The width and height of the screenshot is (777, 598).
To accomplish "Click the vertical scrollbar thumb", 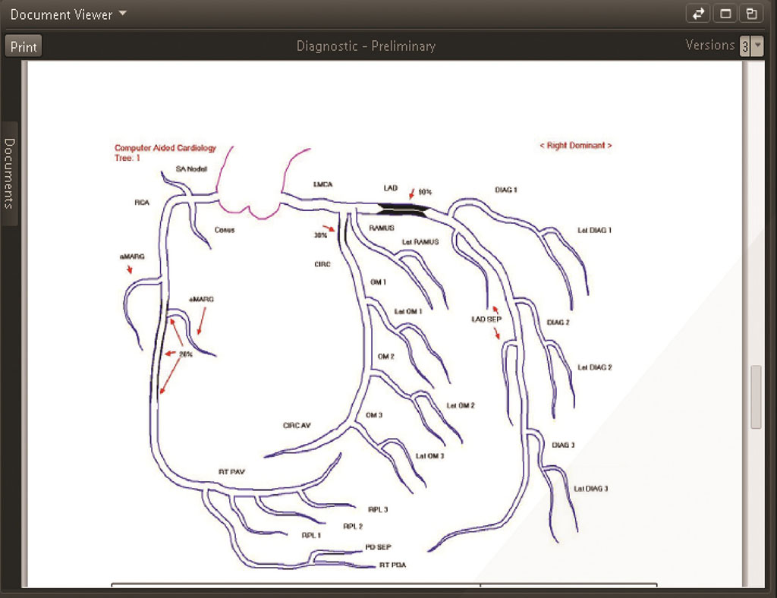I will click(756, 397).
